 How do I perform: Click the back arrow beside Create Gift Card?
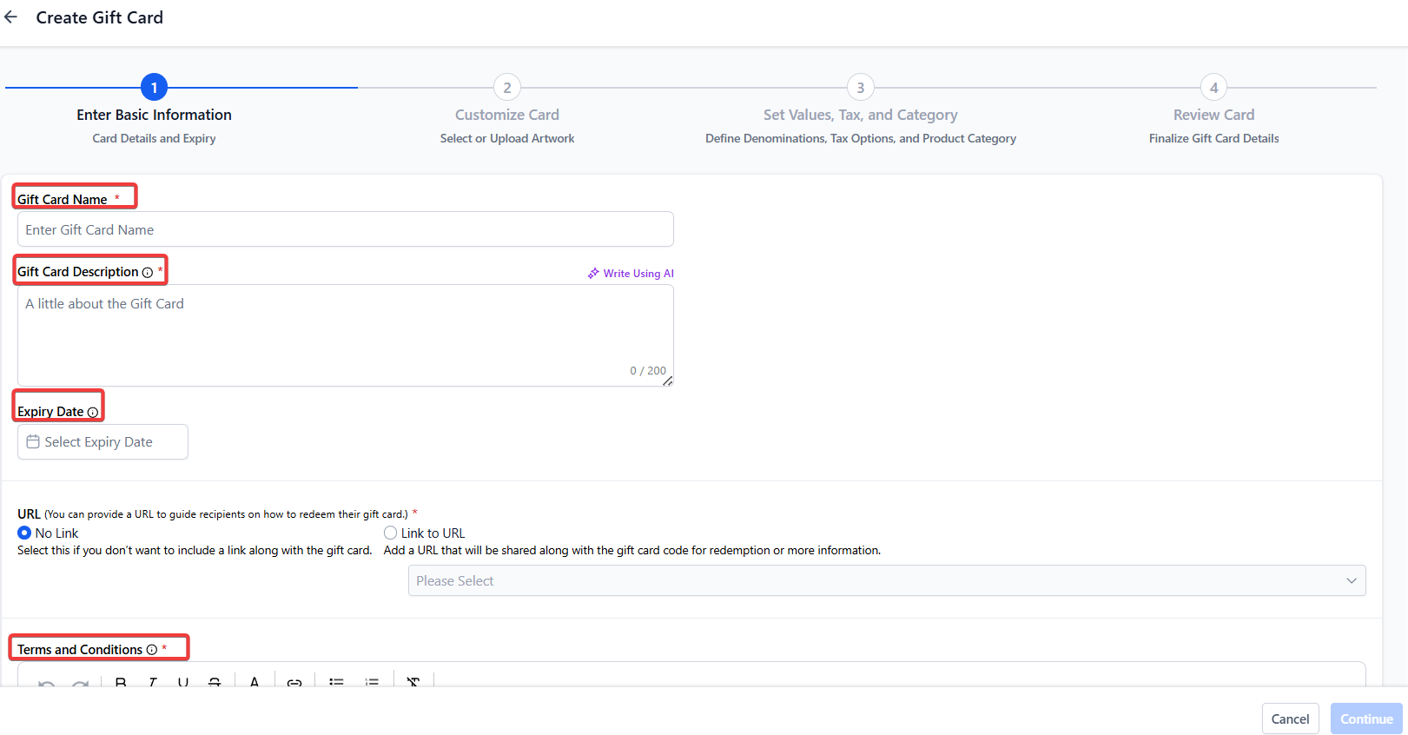[x=11, y=17]
